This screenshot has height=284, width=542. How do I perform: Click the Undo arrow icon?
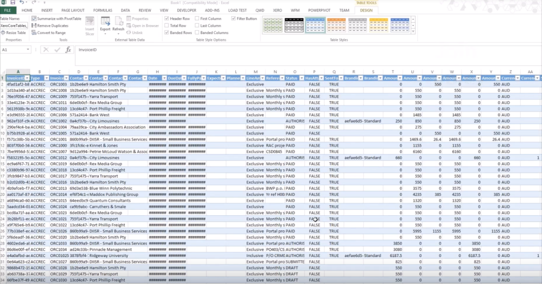click(x=22, y=2)
